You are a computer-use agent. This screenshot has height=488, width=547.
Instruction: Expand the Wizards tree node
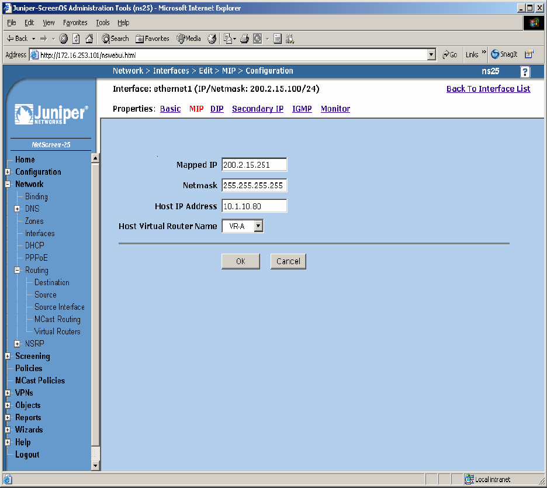(x=8, y=430)
